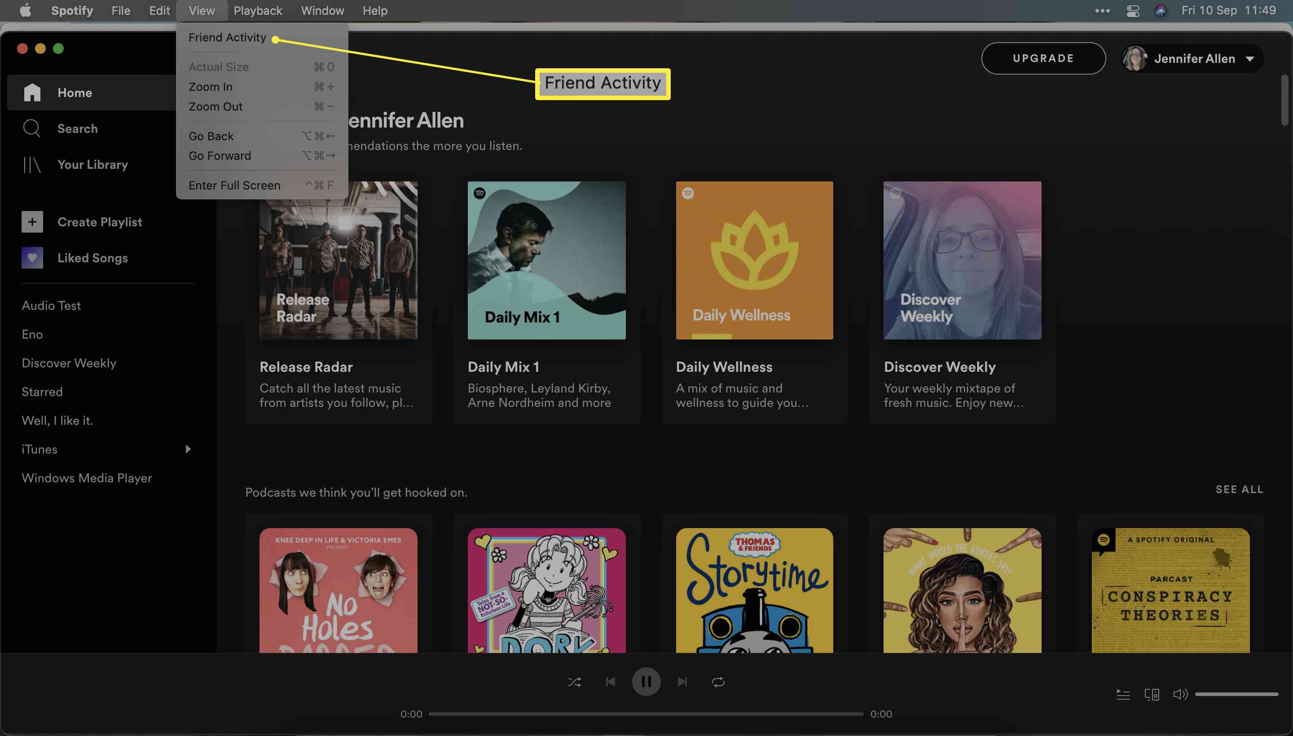This screenshot has height=736, width=1293.
Task: Click the skip back icon
Action: (610, 681)
